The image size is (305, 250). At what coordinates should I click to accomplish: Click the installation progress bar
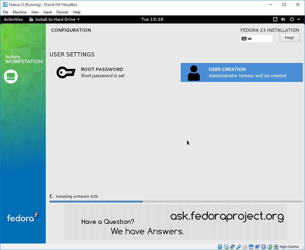coord(176,202)
